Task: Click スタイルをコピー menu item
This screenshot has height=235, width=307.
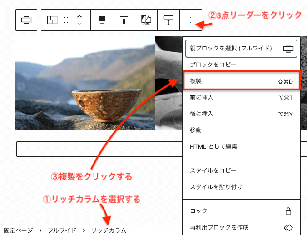Action: pos(213,170)
